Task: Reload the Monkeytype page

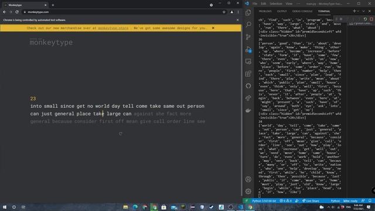Action: click(x=17, y=12)
